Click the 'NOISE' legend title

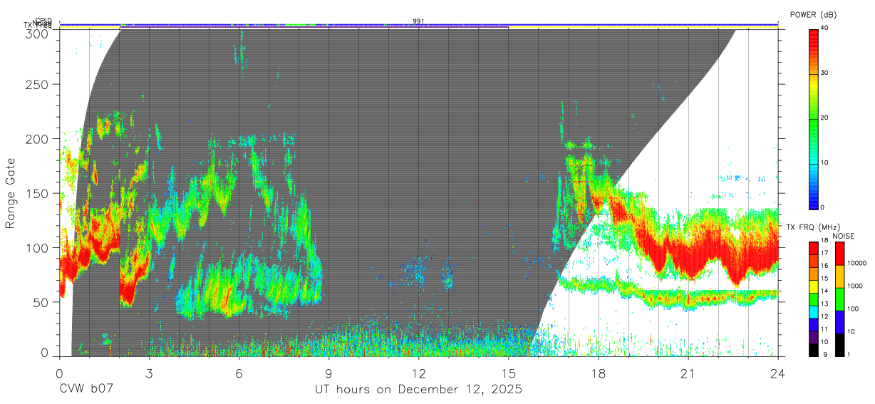(844, 236)
